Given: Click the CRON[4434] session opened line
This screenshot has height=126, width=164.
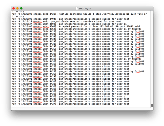Looking at the screenshot, I should point(78,37).
